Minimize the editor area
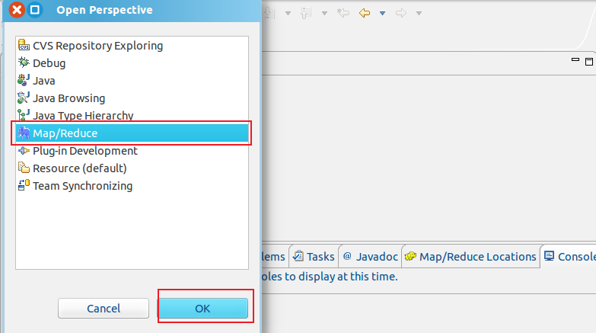 (575, 59)
